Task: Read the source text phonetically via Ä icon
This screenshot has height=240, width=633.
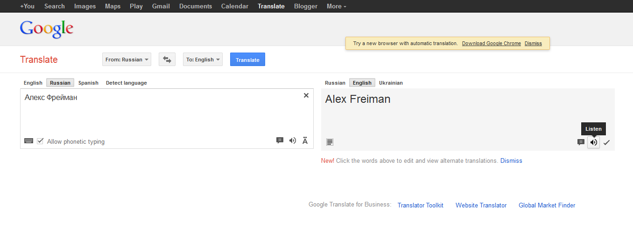Action: click(305, 140)
